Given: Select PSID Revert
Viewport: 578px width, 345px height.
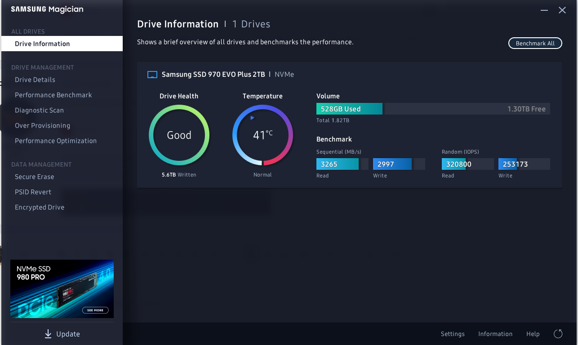Looking at the screenshot, I should pos(33,192).
